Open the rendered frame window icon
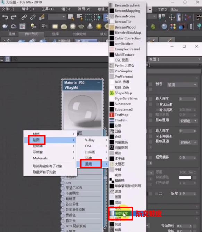This screenshot has width=202, height=232. pos(23,26)
